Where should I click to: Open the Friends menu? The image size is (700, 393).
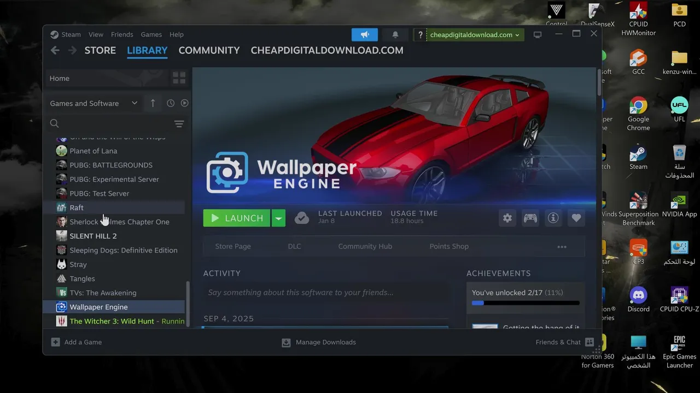(x=122, y=34)
